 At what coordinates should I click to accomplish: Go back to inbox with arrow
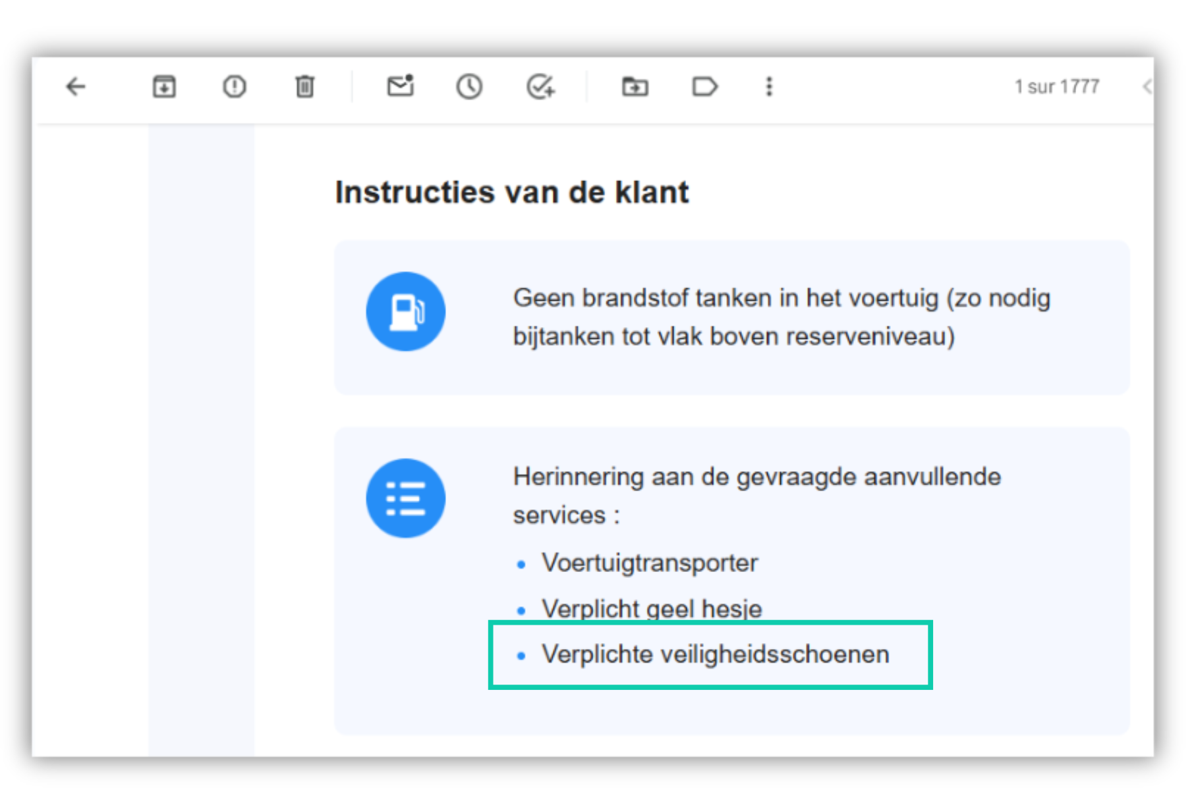pyautogui.click(x=76, y=86)
